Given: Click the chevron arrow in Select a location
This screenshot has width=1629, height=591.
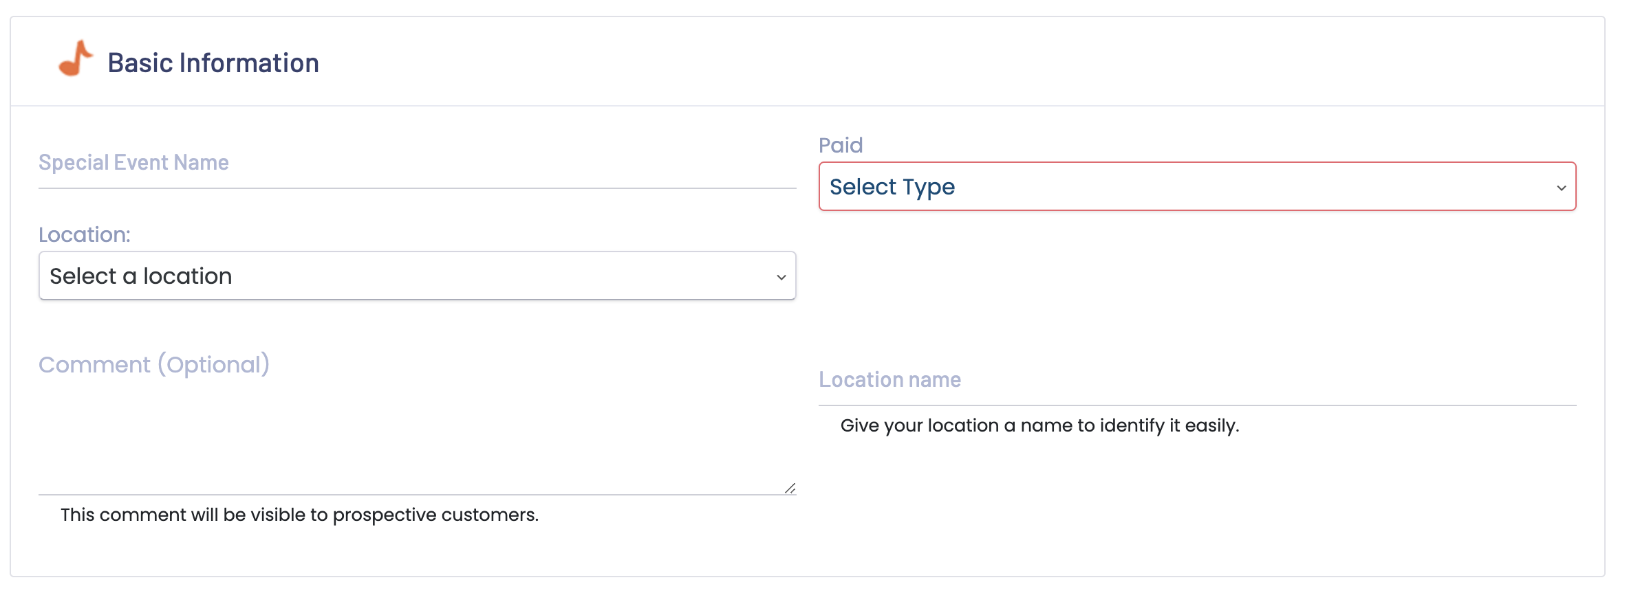Looking at the screenshot, I should coord(781,277).
